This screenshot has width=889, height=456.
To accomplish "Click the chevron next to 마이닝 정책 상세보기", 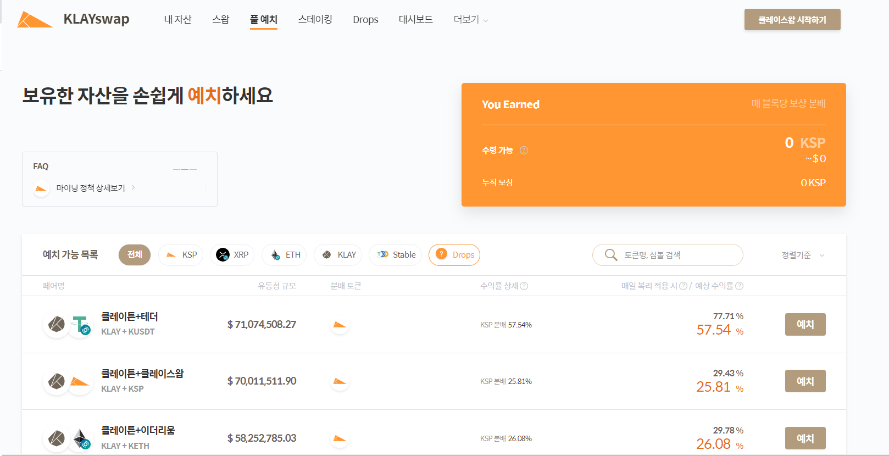I will (x=134, y=187).
